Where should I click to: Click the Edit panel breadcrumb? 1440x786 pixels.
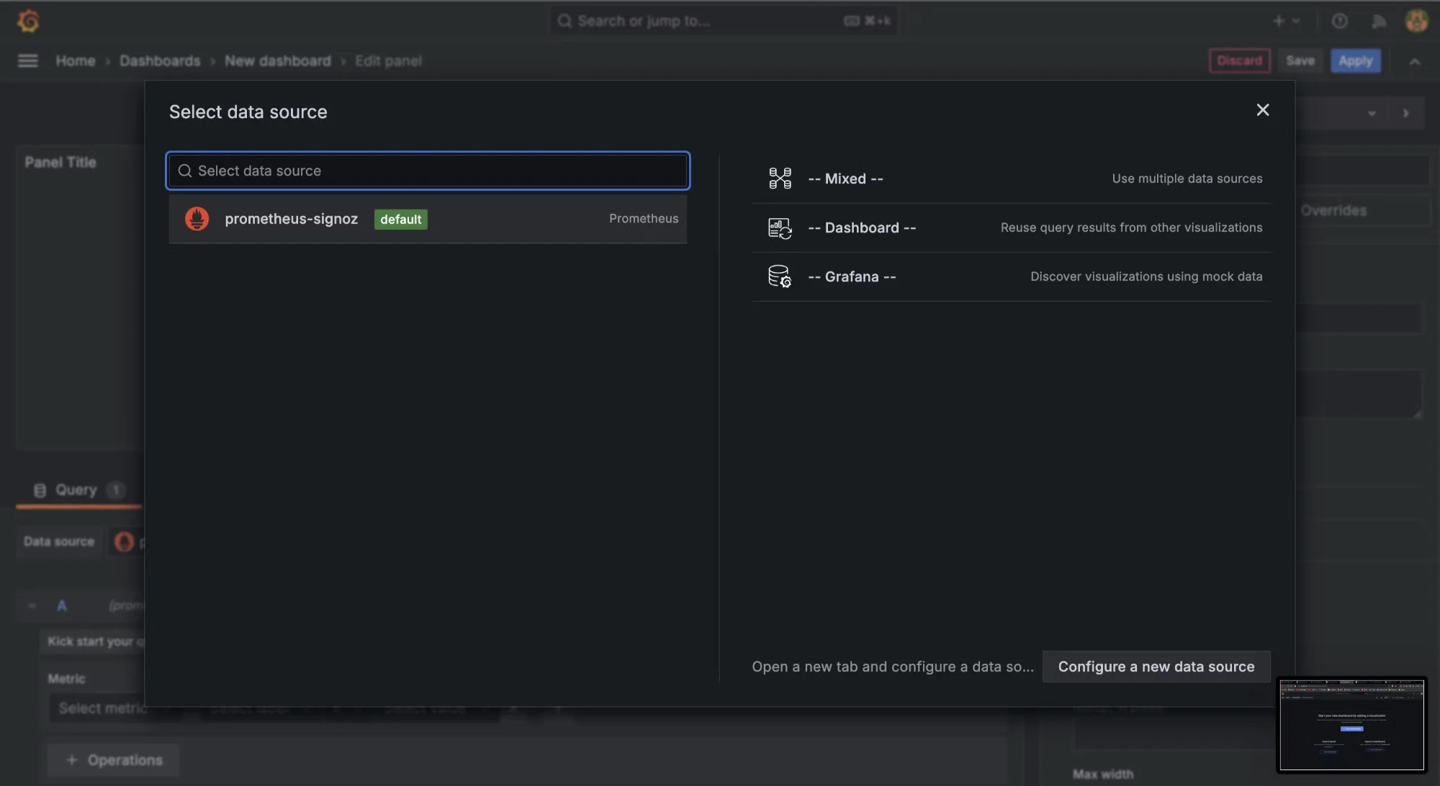tap(388, 61)
